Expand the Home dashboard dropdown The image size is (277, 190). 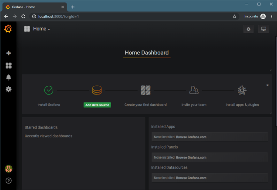pyautogui.click(x=41, y=29)
